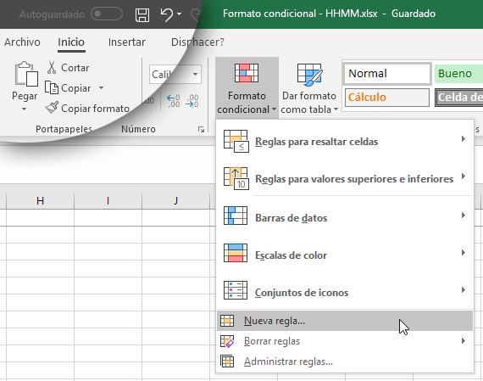The image size is (483, 381).
Task: Open the Undo history dropdown arrow
Action: 180,14
